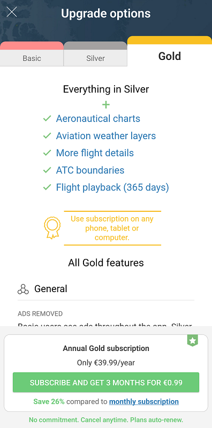Tap the checkmark beside Aeronautical charts

tap(47, 119)
